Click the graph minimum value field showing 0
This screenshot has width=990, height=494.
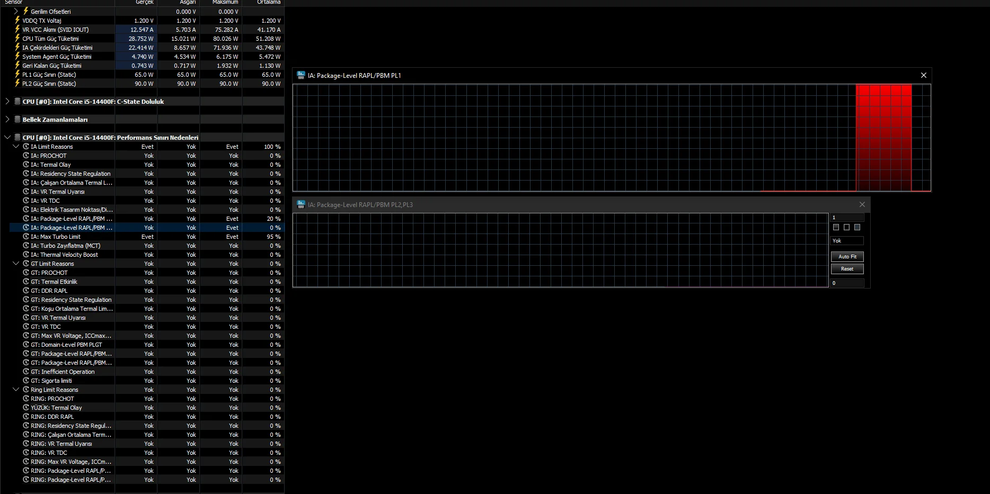847,283
